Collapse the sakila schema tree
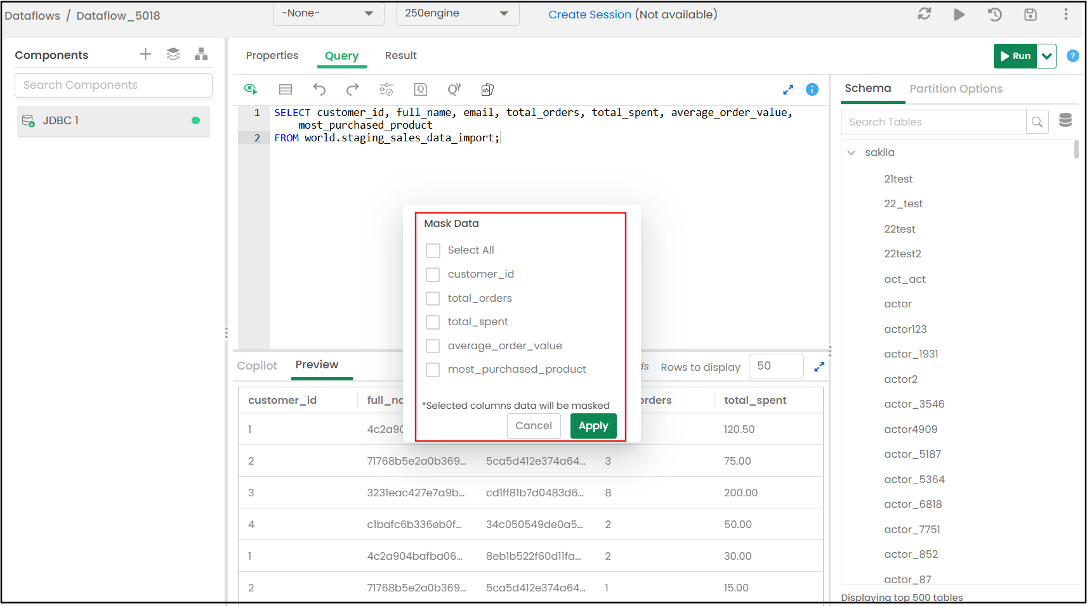 click(852, 153)
